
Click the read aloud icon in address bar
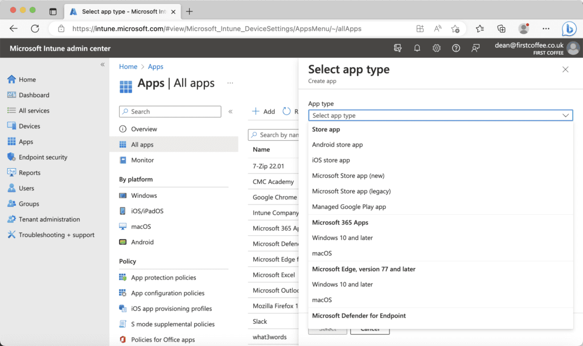438,28
